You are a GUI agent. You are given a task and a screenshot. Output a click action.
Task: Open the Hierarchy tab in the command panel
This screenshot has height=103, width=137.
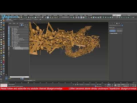click(x=115, y=23)
